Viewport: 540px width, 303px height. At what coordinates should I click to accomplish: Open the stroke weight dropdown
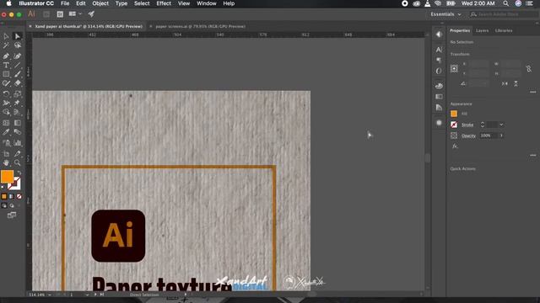[x=501, y=125]
